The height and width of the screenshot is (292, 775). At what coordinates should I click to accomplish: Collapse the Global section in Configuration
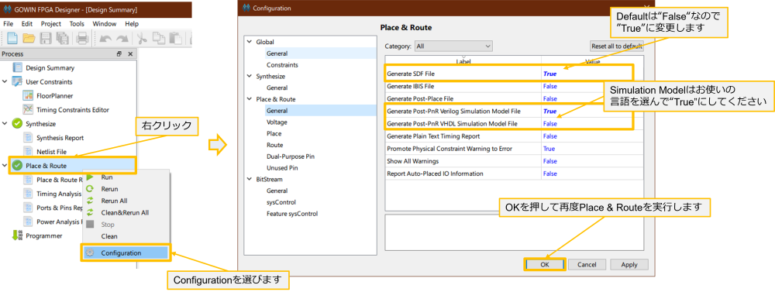pyautogui.click(x=249, y=42)
